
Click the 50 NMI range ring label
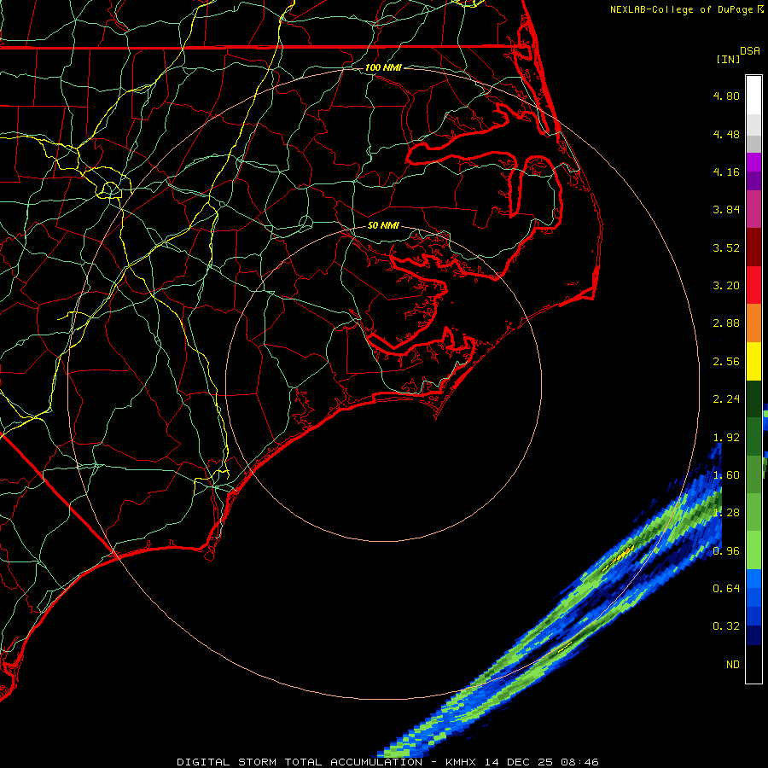pyautogui.click(x=383, y=225)
